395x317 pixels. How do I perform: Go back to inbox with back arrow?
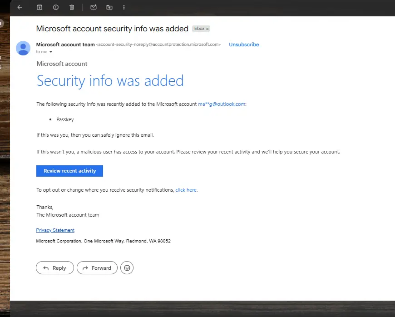point(20,7)
